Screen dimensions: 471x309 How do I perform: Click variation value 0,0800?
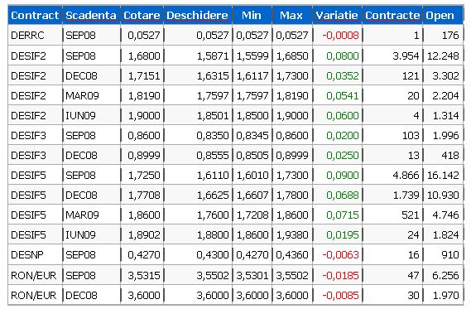343,56
